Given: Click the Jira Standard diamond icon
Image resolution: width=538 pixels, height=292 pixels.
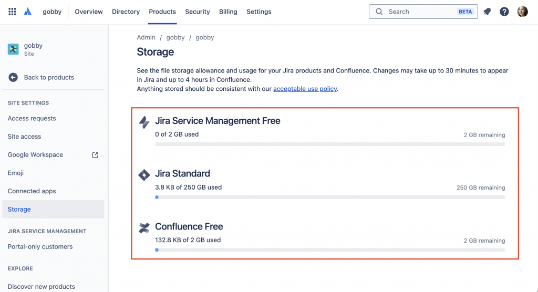Looking at the screenshot, I should click(144, 175).
